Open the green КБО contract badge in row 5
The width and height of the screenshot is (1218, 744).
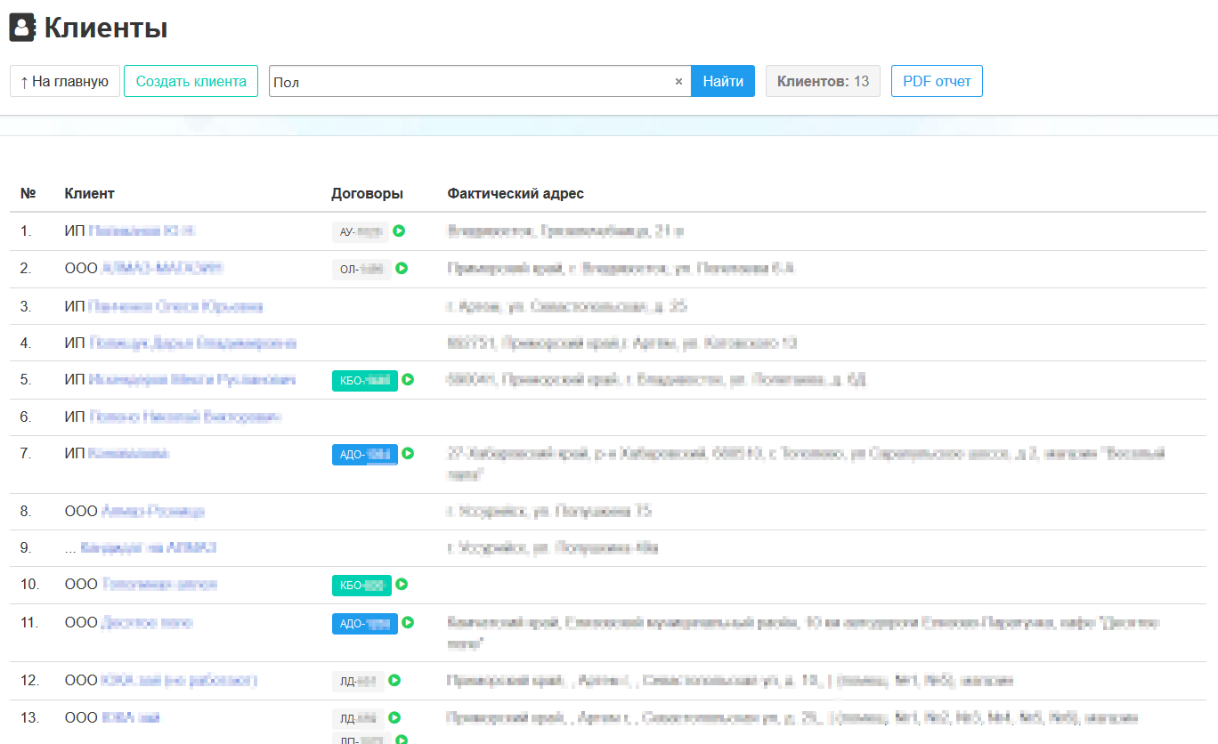click(x=364, y=380)
